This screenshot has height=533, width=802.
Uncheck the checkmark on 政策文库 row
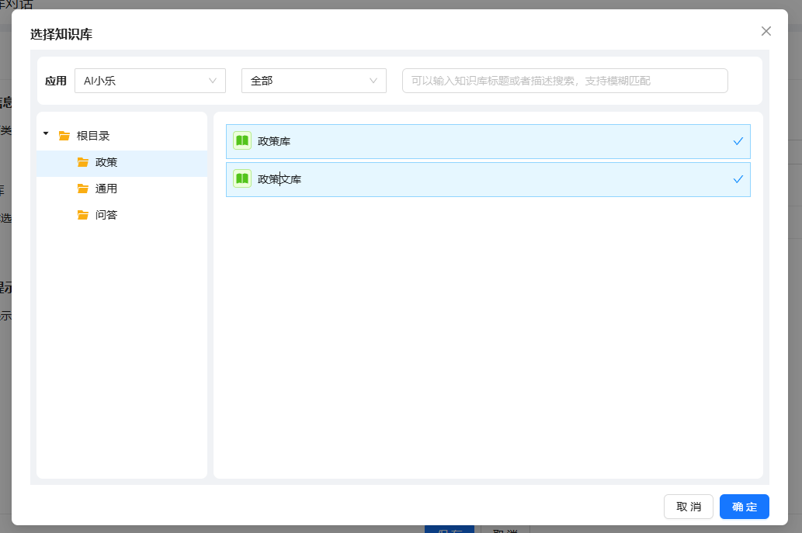738,179
